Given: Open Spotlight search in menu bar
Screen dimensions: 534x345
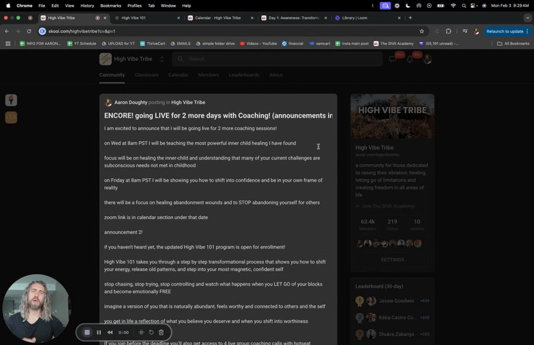Looking at the screenshot, I should 464,5.
